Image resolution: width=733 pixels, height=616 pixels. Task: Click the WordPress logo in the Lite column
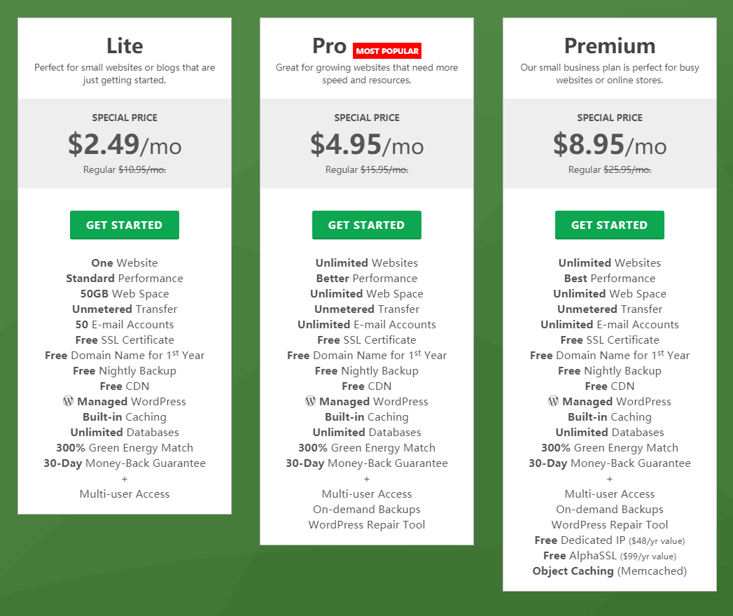[68, 401]
